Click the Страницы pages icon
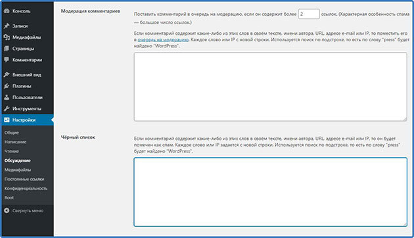 click(7, 49)
